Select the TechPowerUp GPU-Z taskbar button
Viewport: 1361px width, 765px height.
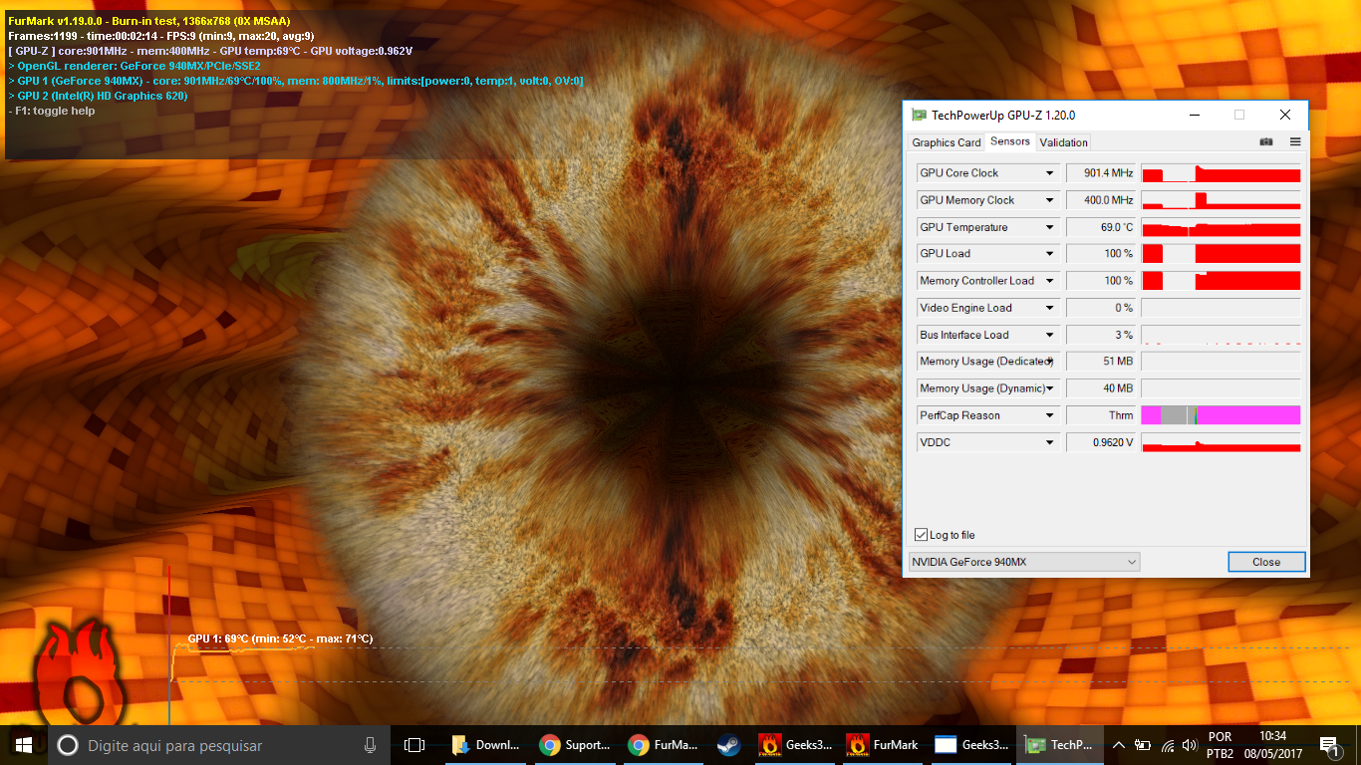[x=1059, y=745]
